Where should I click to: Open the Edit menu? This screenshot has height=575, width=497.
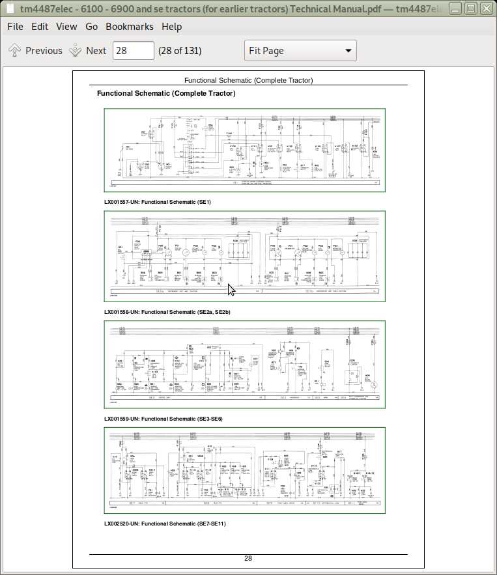[x=40, y=27]
